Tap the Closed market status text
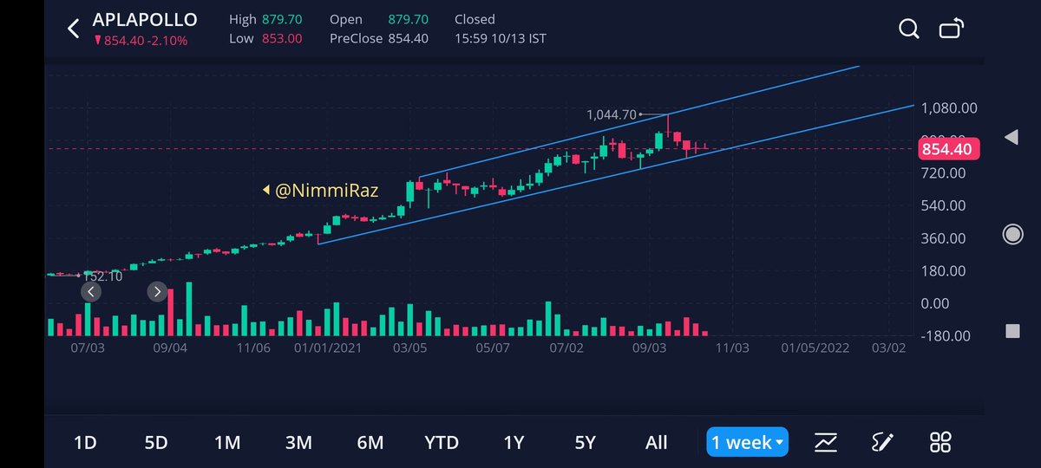Viewport: 1041px width, 468px height. point(475,19)
